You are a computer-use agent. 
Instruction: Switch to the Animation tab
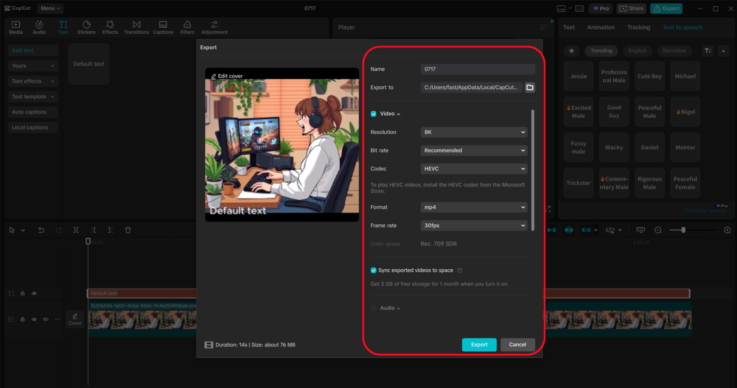[601, 27]
